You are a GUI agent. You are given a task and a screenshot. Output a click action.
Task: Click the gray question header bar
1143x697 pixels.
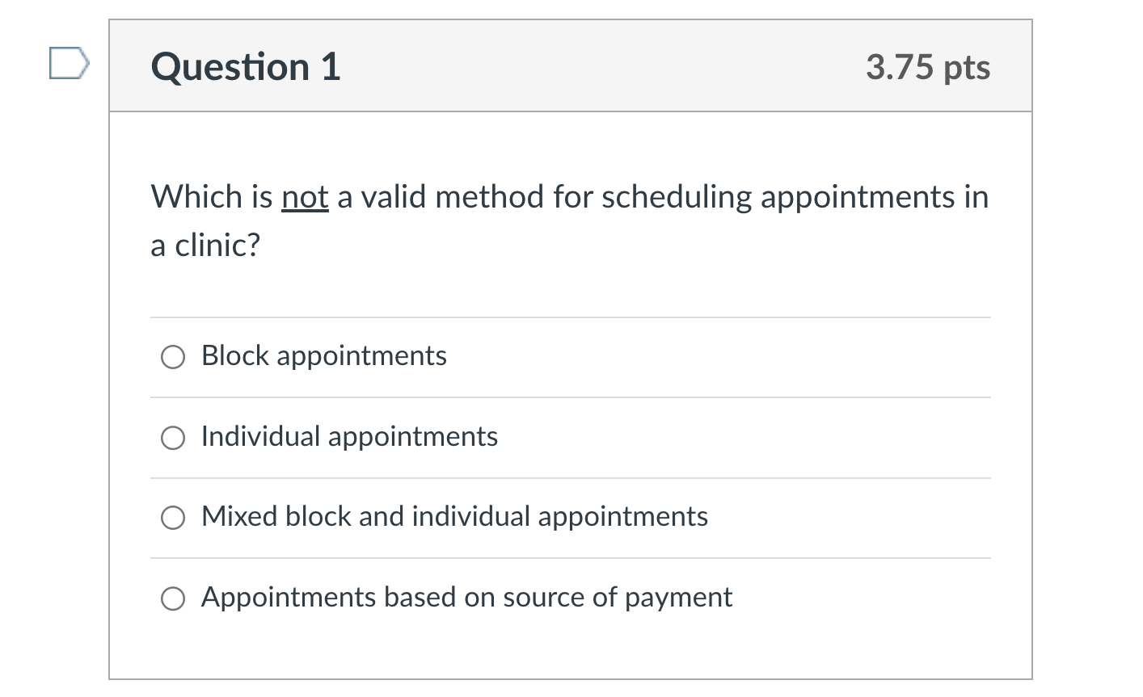[x=566, y=65]
